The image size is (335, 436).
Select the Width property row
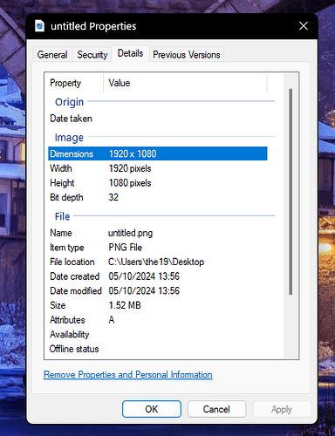point(158,168)
